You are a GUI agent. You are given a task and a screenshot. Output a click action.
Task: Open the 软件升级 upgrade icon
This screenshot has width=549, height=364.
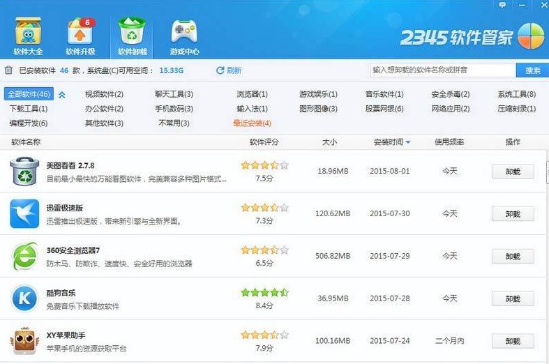pyautogui.click(x=80, y=32)
